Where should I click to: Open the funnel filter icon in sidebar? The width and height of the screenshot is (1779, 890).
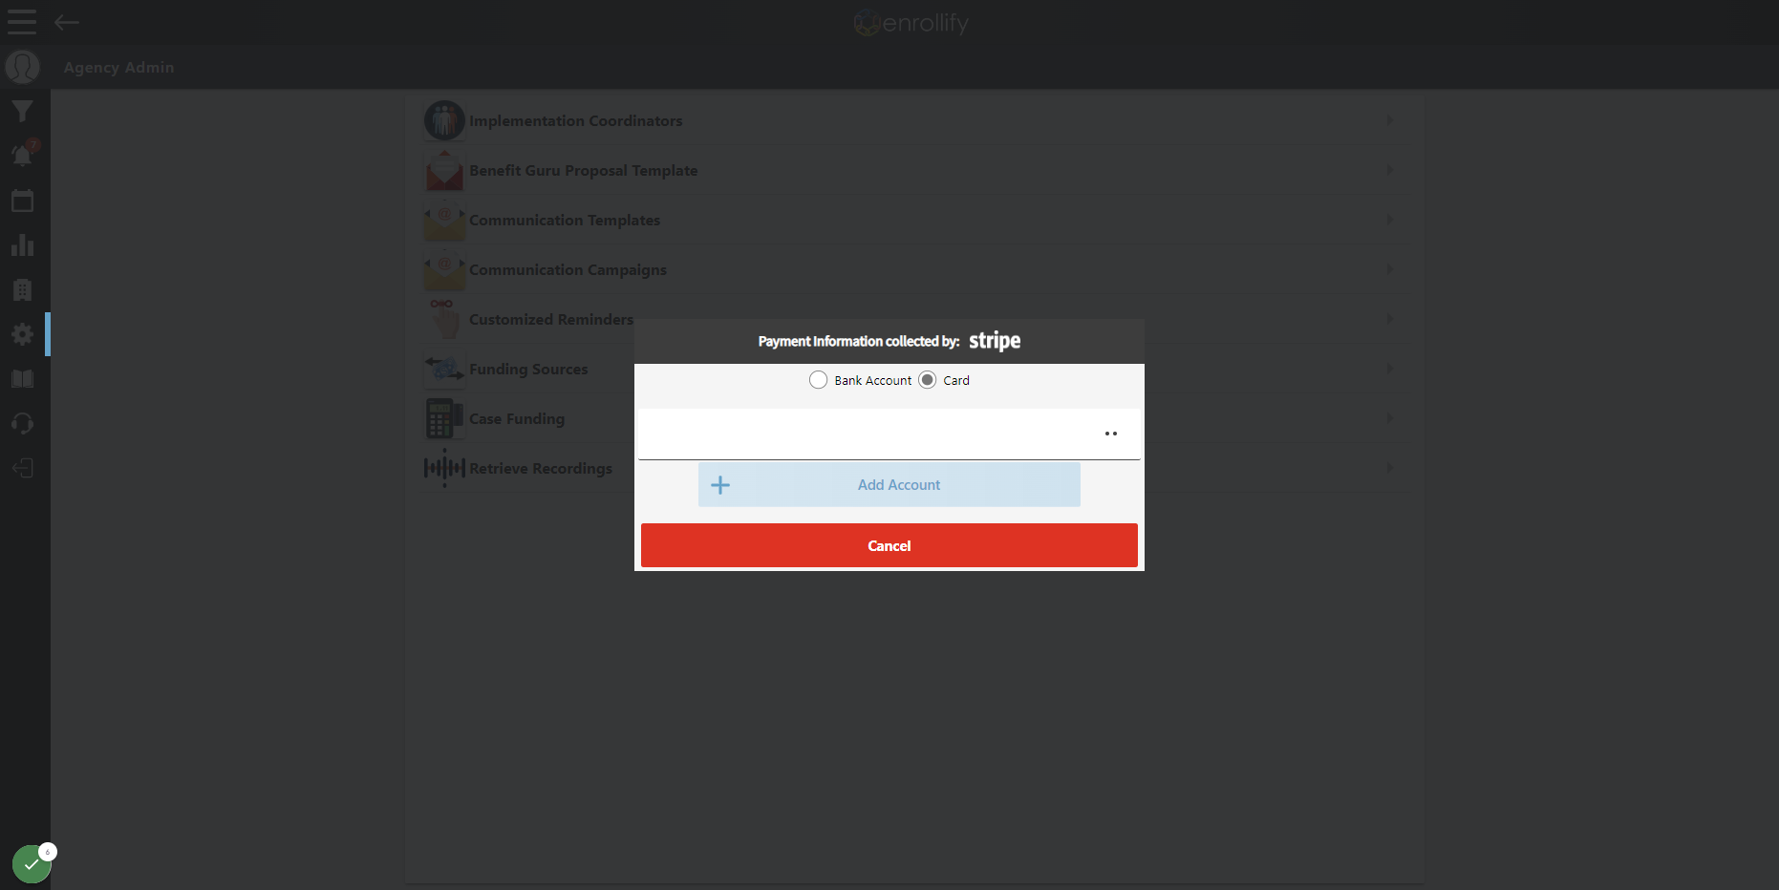[x=22, y=112]
